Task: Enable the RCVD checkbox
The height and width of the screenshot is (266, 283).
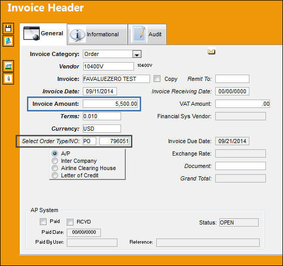Action: [70, 222]
